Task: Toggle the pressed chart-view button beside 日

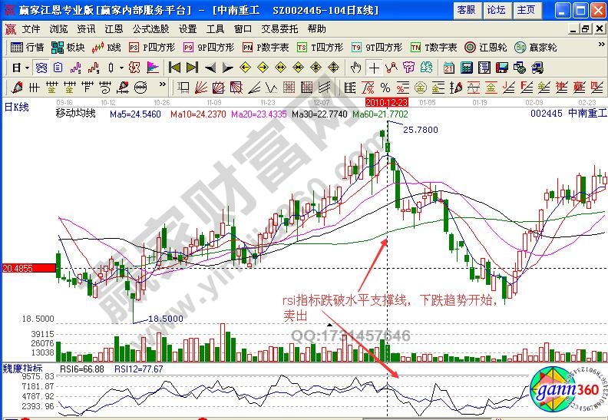Action: (x=41, y=68)
